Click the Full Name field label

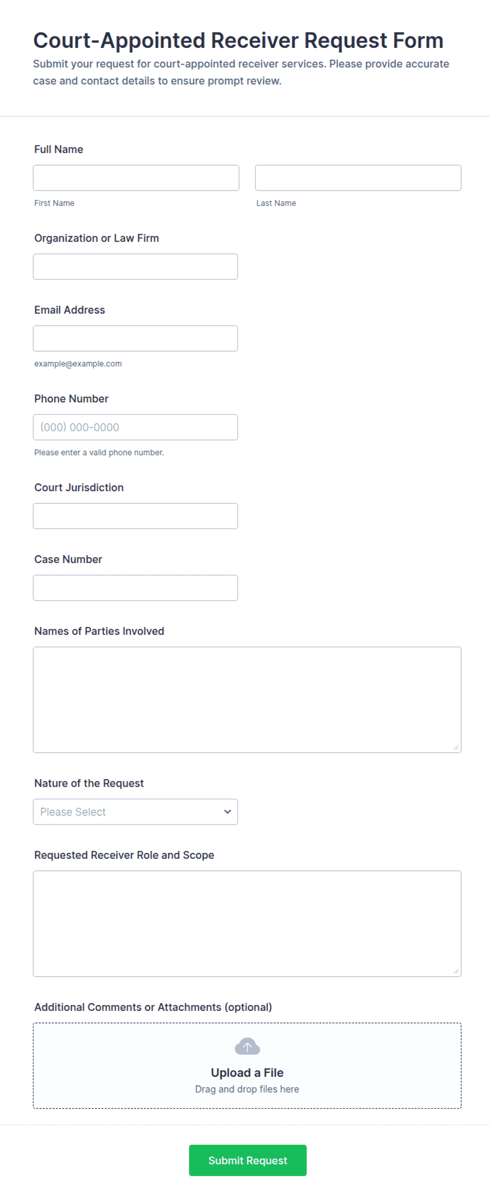click(58, 149)
